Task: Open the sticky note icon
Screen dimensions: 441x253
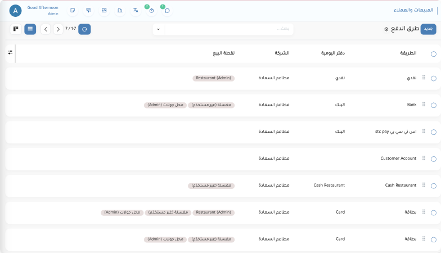Action: pyautogui.click(x=73, y=11)
